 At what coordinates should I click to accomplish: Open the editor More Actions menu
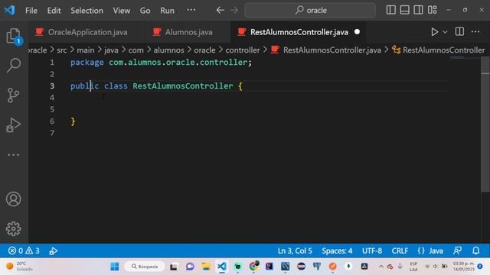[475, 31]
